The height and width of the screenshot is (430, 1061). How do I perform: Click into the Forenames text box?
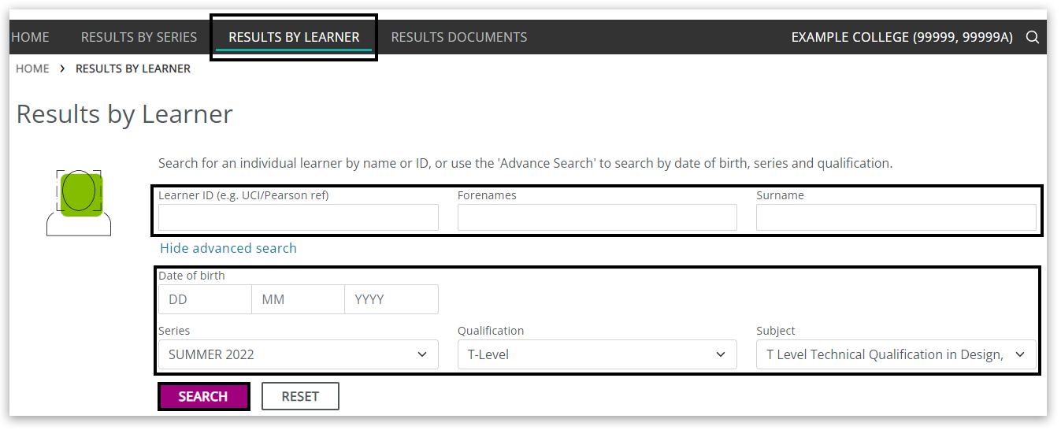[596, 217]
